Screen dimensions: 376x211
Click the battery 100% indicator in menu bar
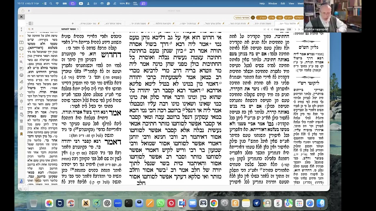(x=125, y=4)
